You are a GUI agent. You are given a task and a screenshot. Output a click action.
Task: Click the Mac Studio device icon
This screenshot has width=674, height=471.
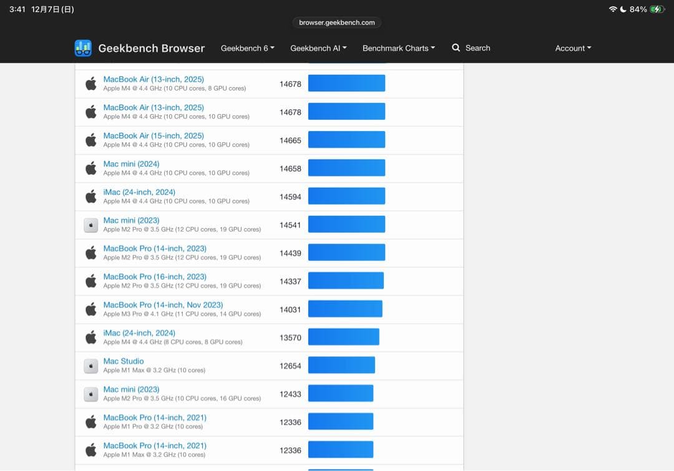click(91, 366)
